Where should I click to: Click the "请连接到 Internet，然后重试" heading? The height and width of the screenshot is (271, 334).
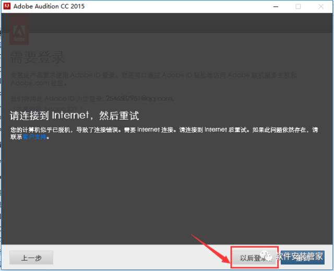coord(75,114)
